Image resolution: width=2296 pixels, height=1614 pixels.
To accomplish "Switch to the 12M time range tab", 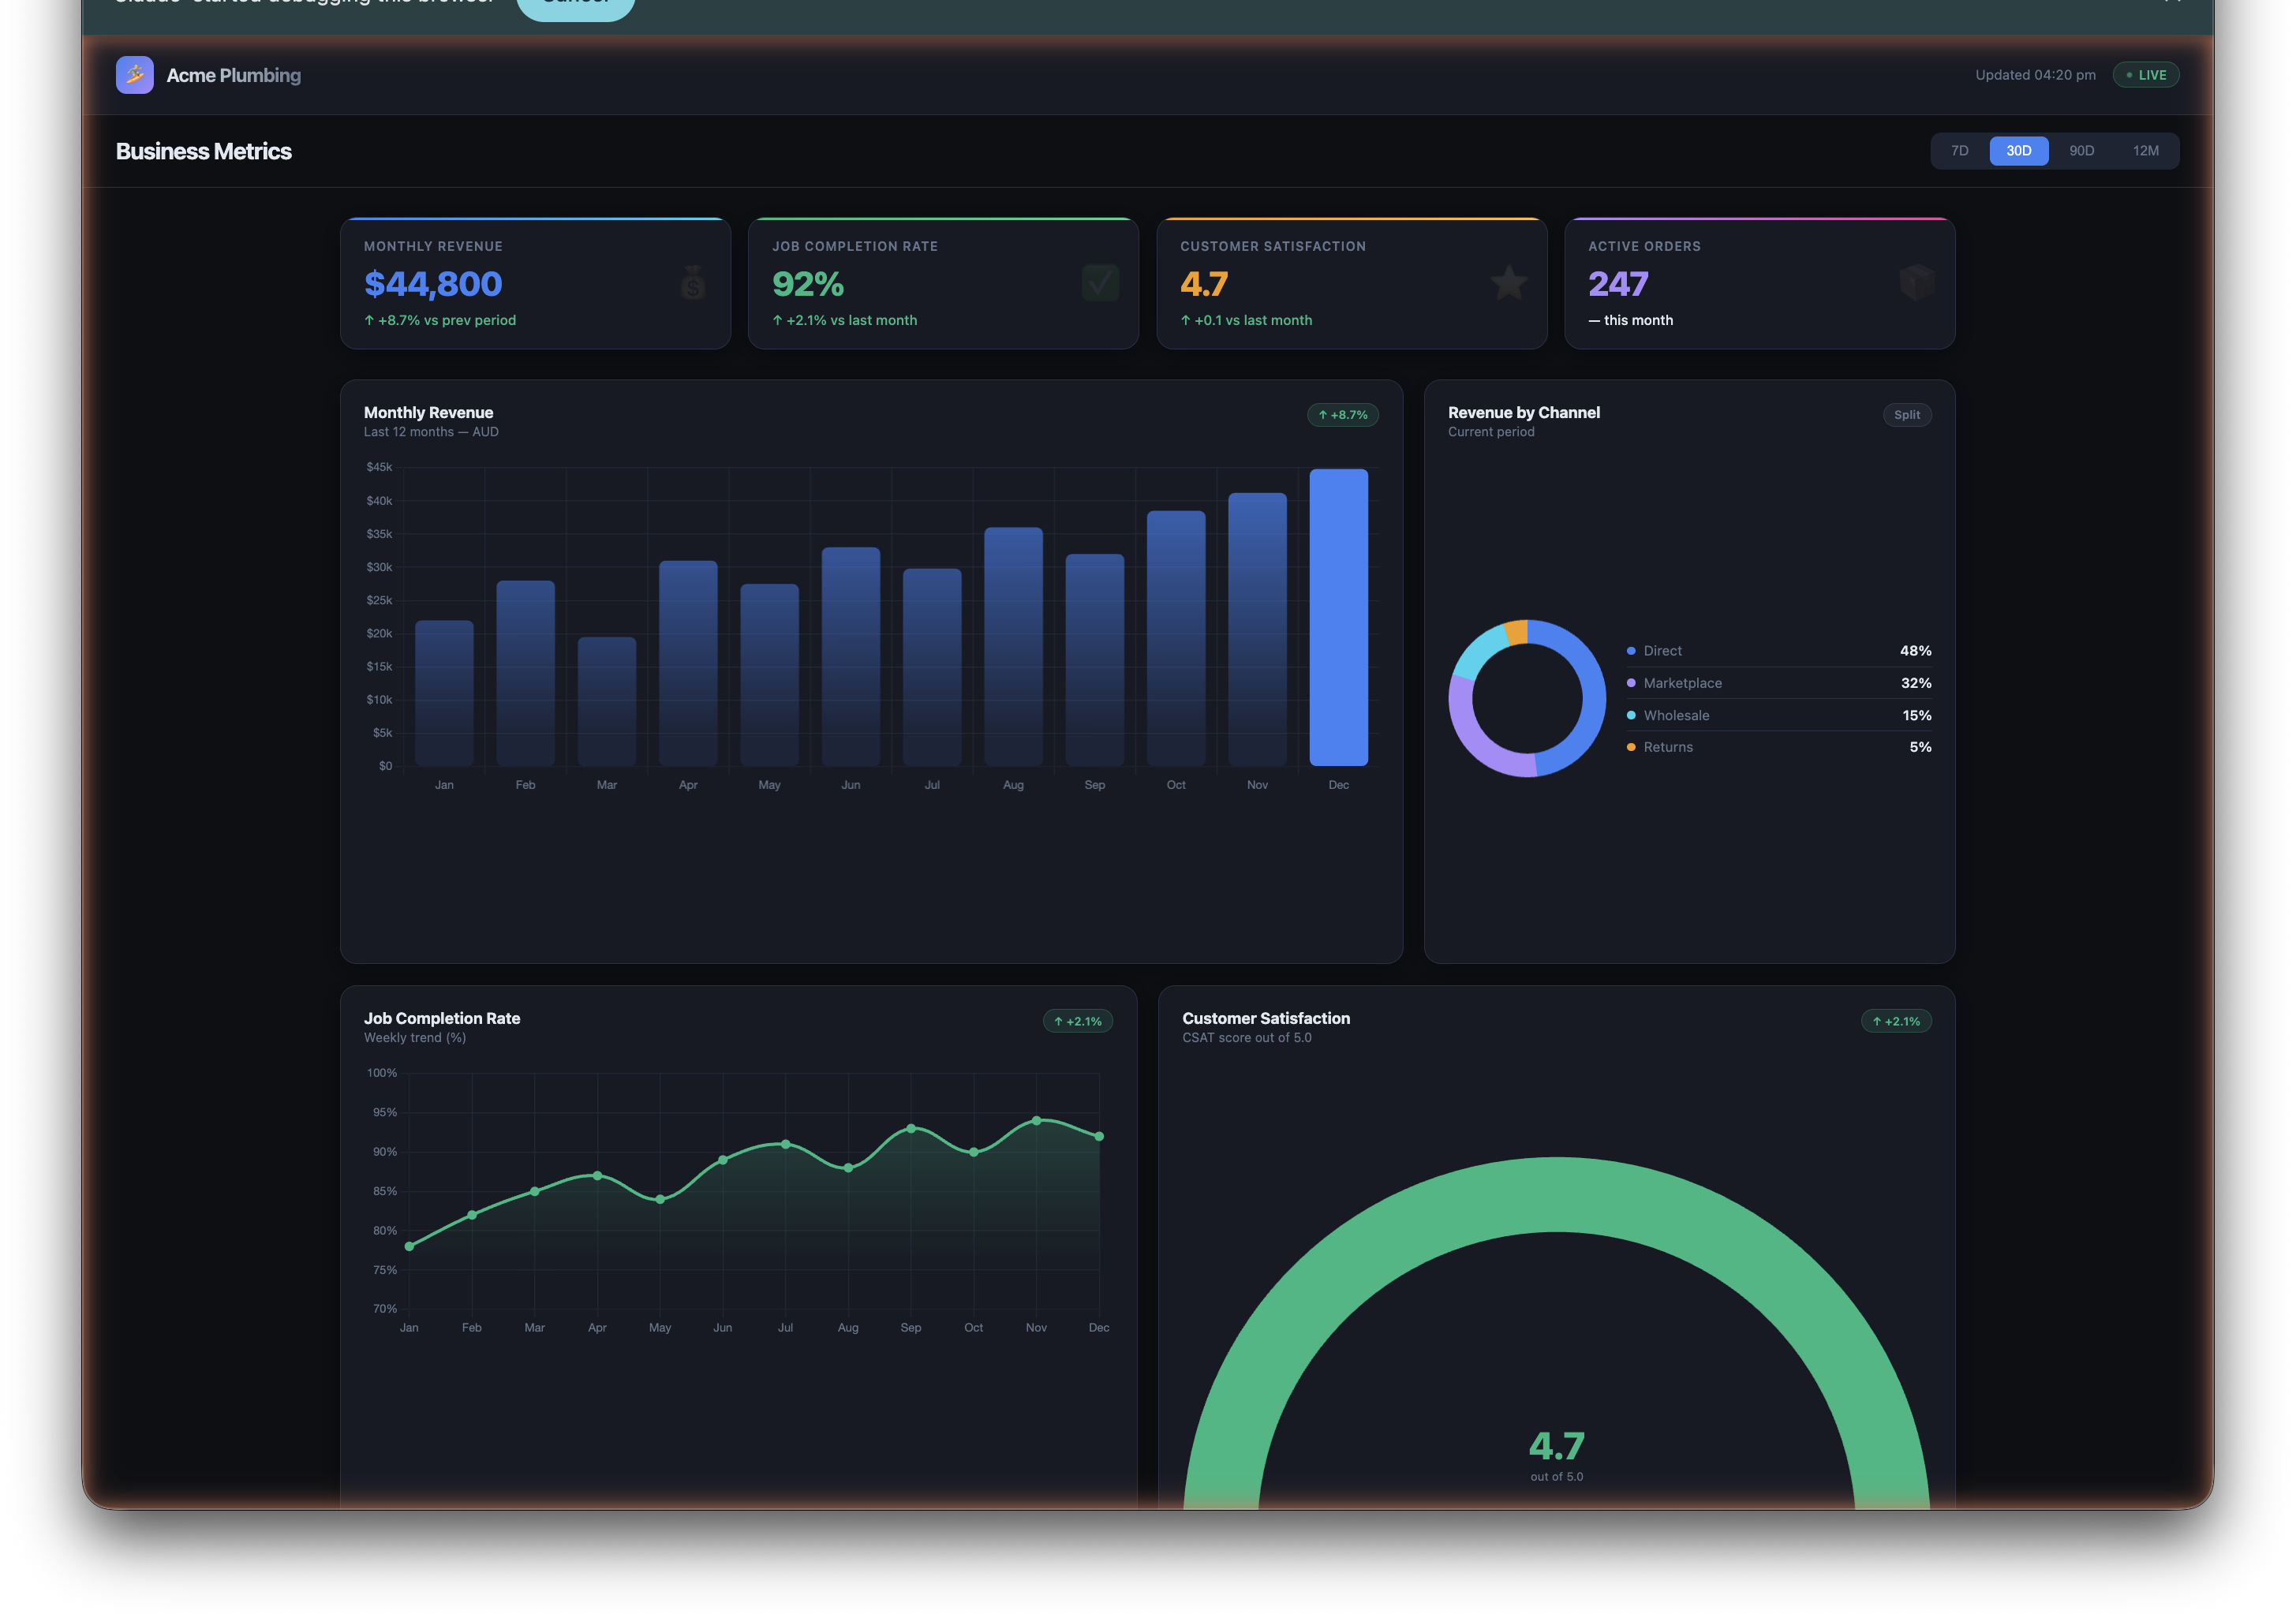I will pos(2148,150).
